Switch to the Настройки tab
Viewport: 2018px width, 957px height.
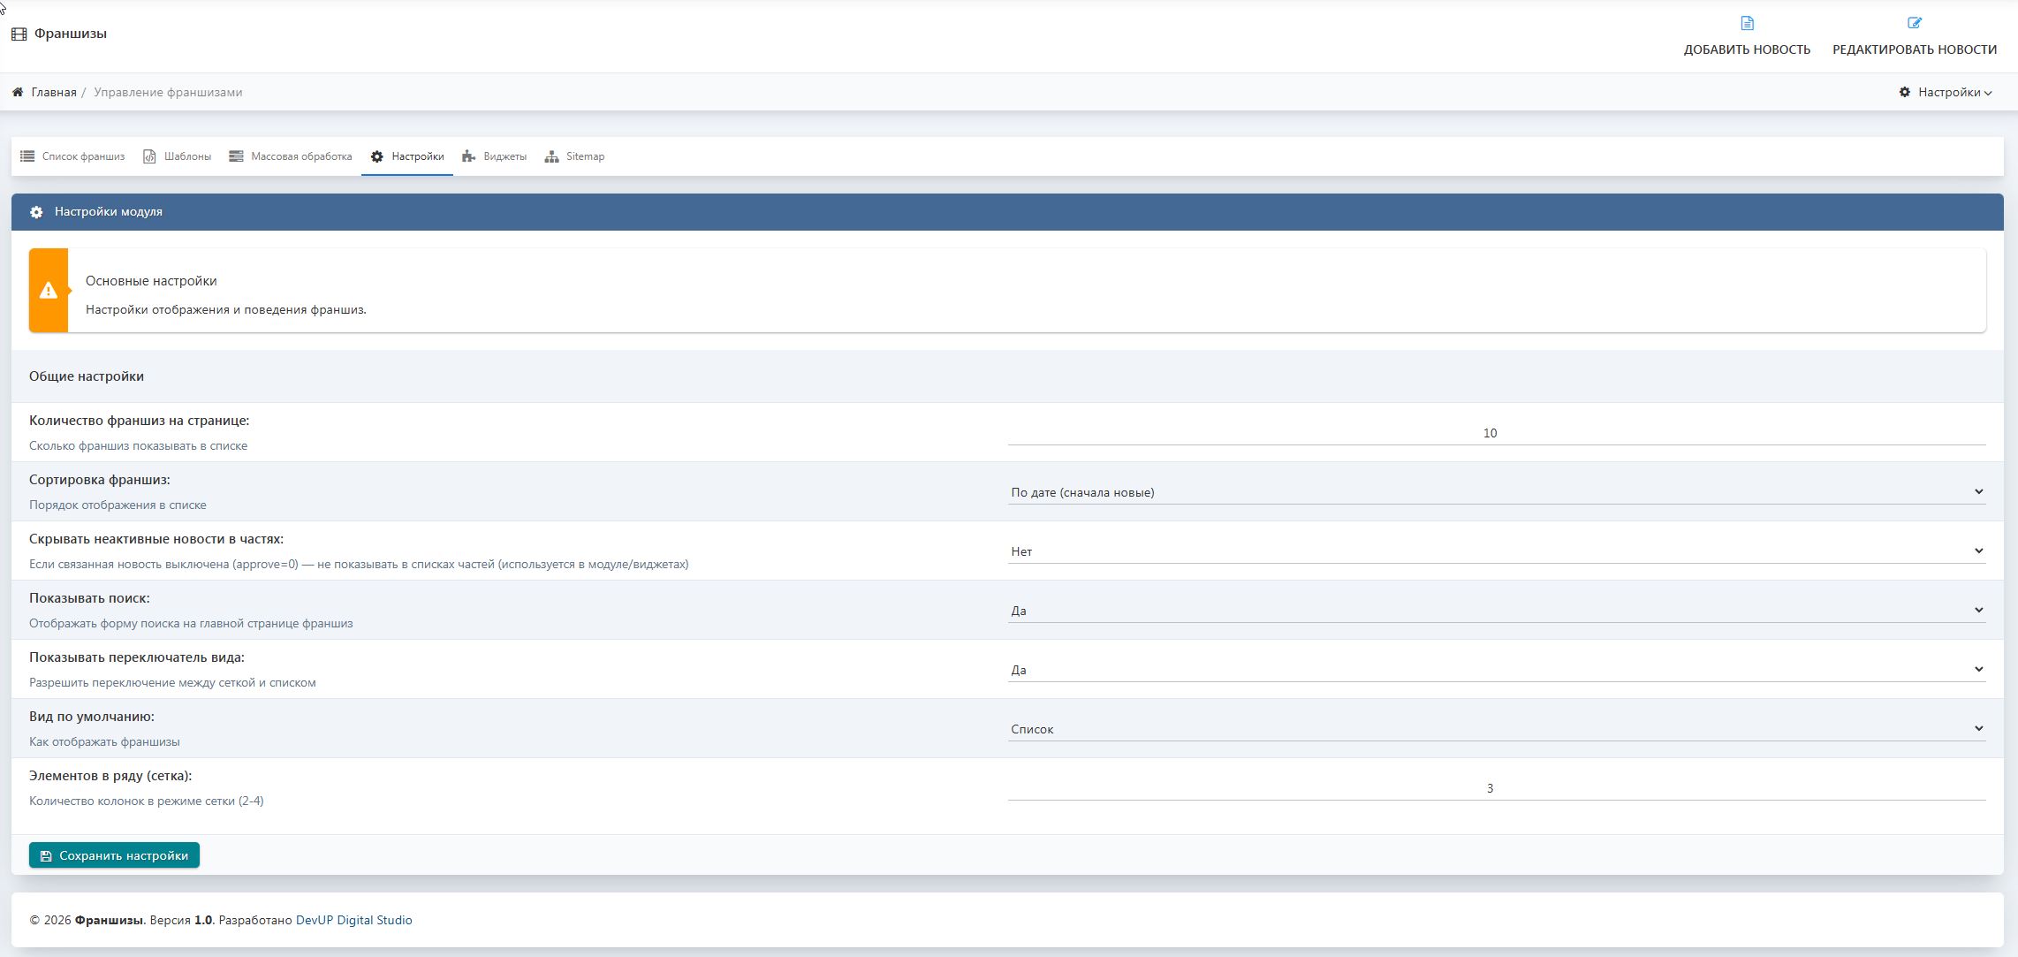tap(407, 156)
